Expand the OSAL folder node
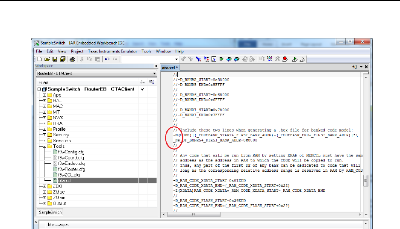The width and height of the screenshot is (400, 229). [x=44, y=123]
